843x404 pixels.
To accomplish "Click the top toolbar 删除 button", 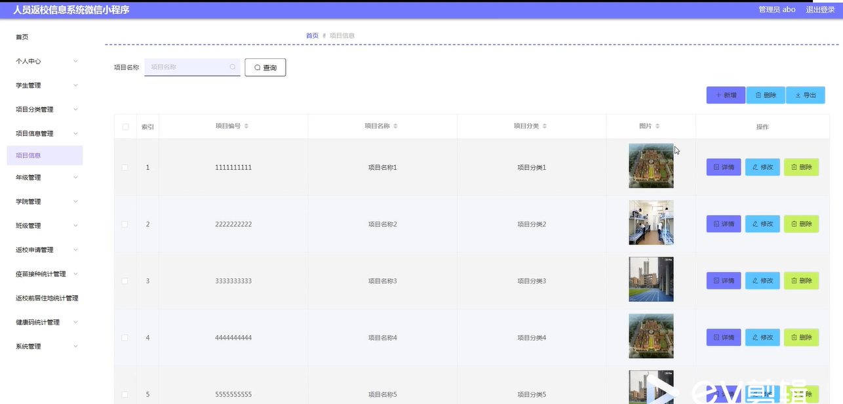I will 766,95.
